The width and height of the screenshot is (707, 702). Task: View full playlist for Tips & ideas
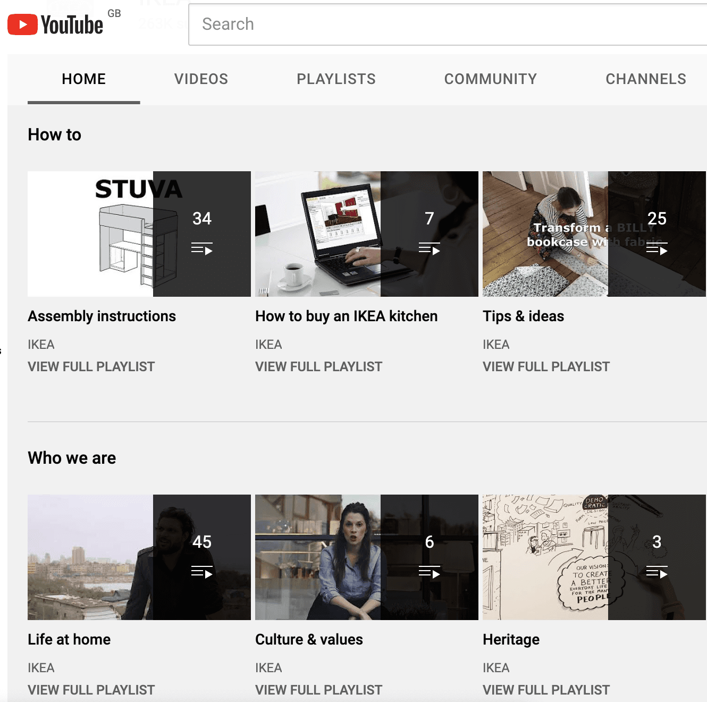click(546, 367)
